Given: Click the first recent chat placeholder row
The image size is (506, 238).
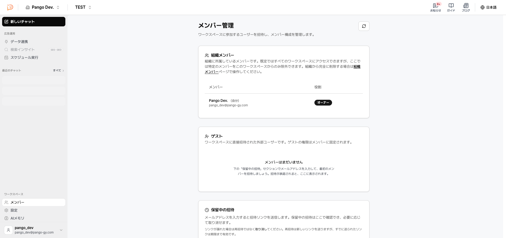Looking at the screenshot, I should click(34, 80).
